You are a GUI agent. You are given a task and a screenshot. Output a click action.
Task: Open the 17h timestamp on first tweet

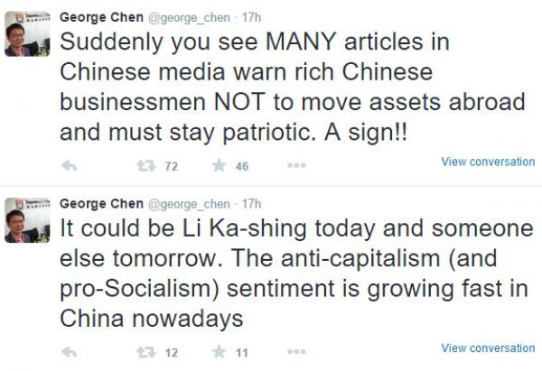pyautogui.click(x=251, y=17)
